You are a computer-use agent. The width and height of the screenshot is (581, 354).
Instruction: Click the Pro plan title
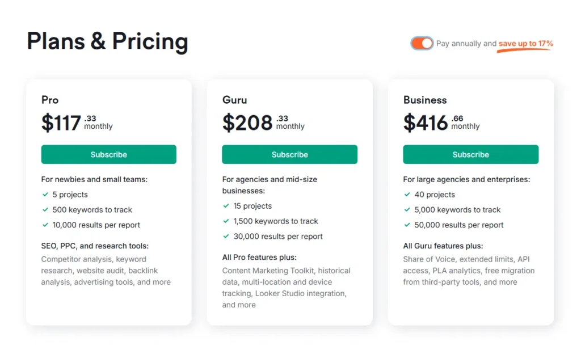[50, 100]
